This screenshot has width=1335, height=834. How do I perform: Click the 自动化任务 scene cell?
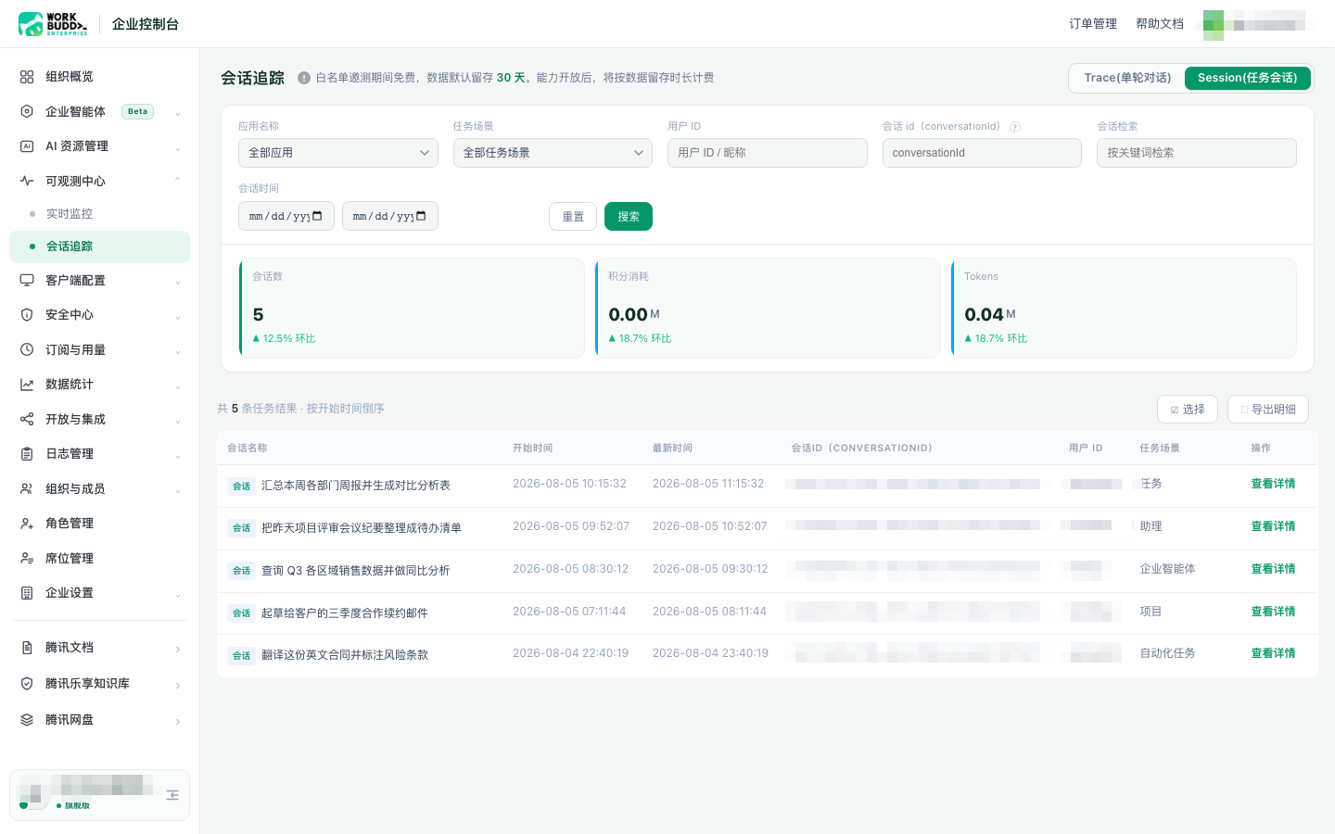pos(1167,653)
